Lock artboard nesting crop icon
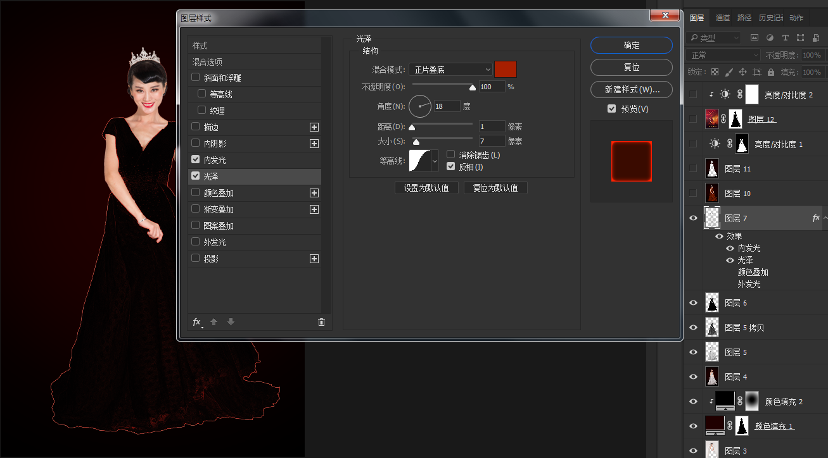 (x=757, y=72)
